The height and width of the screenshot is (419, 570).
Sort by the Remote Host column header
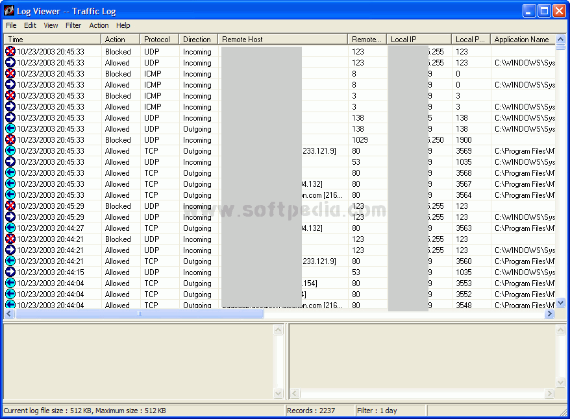tap(282, 39)
